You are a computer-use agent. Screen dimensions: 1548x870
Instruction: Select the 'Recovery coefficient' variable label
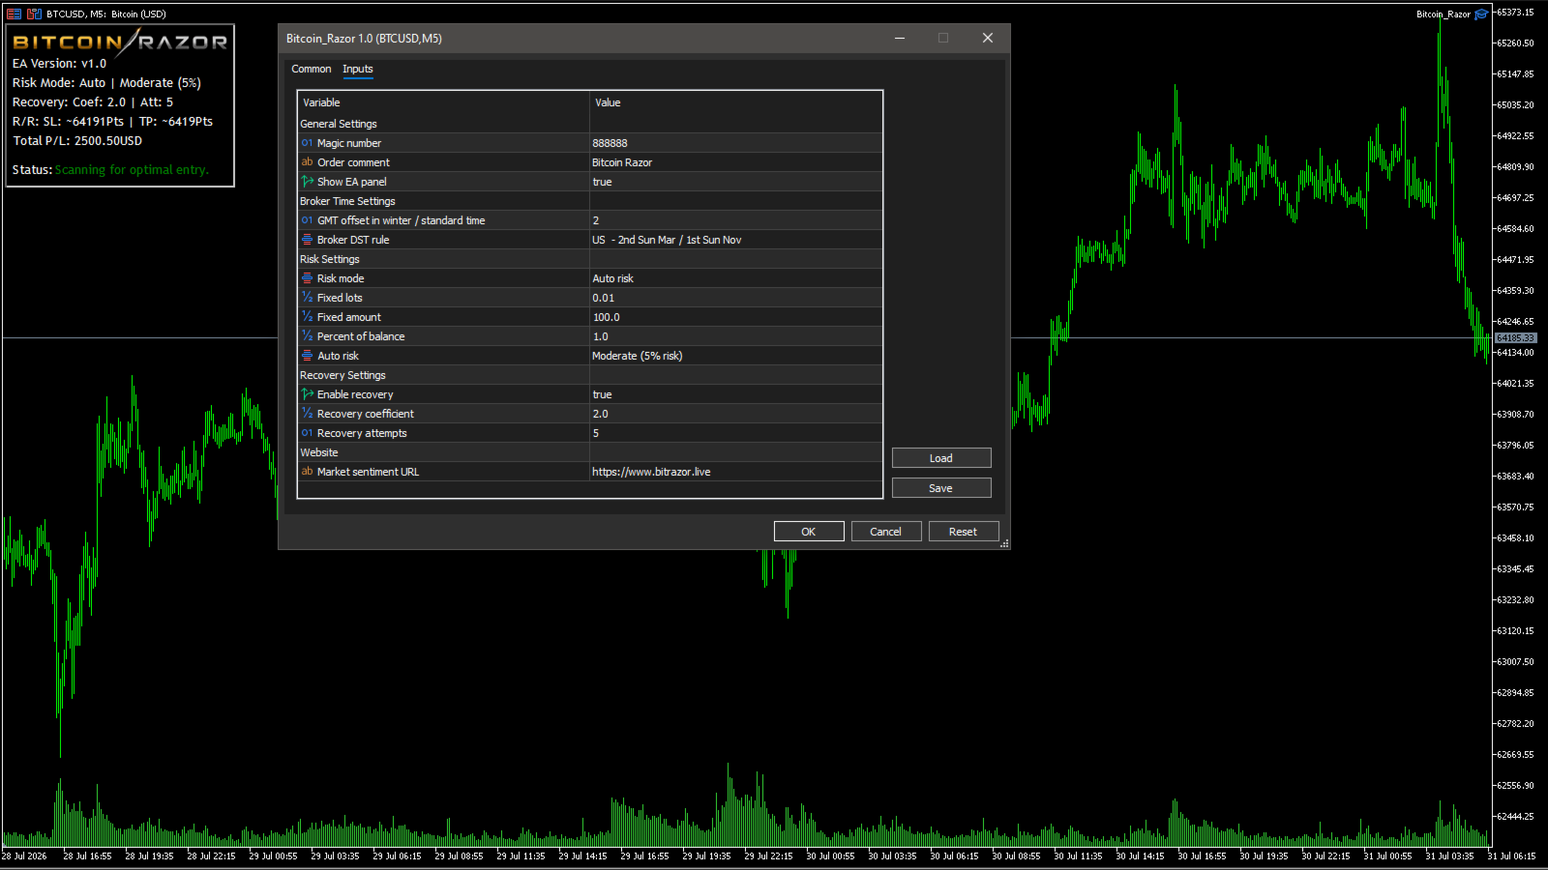tap(366, 414)
